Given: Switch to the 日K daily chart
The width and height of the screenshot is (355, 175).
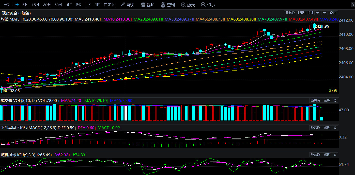Looking at the screenshot, I should (x=7, y=5).
